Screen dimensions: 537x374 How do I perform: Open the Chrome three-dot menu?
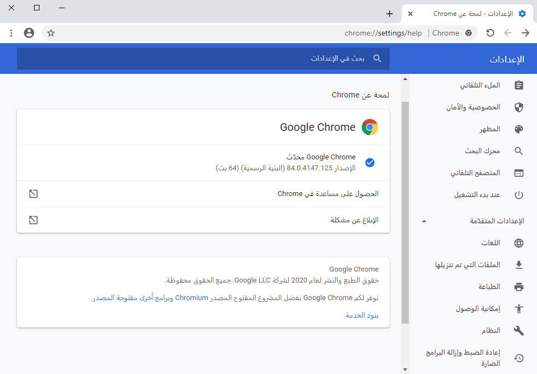tap(12, 33)
